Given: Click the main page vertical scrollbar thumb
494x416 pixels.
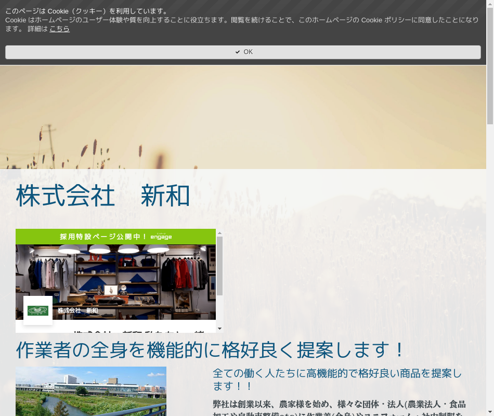Looking at the screenshot, I should tap(490, 62).
